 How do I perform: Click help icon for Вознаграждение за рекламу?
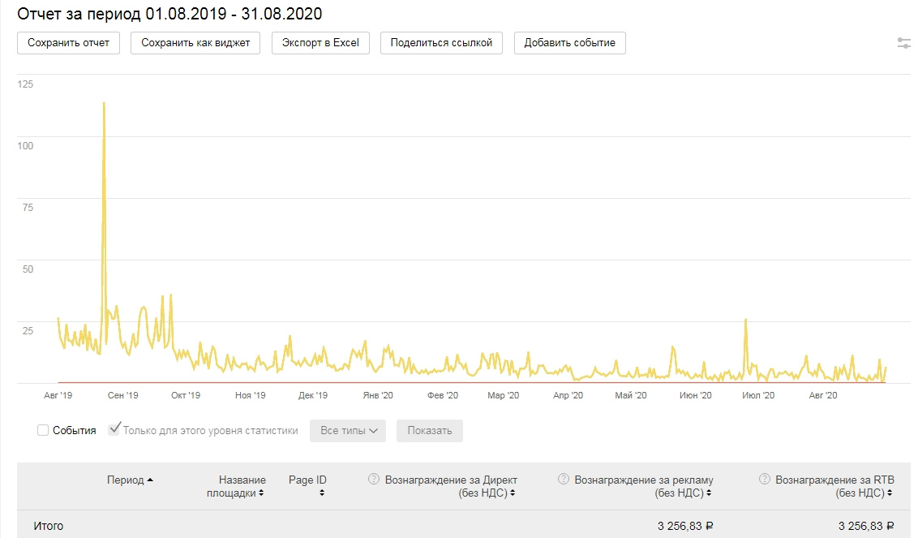tap(564, 479)
